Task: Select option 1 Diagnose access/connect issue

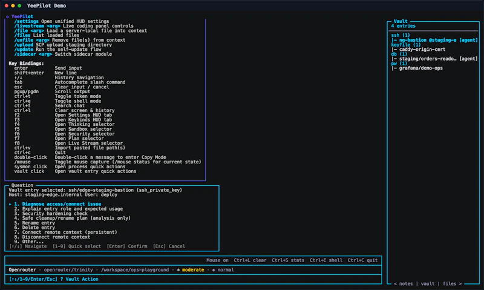Action: (x=57, y=204)
